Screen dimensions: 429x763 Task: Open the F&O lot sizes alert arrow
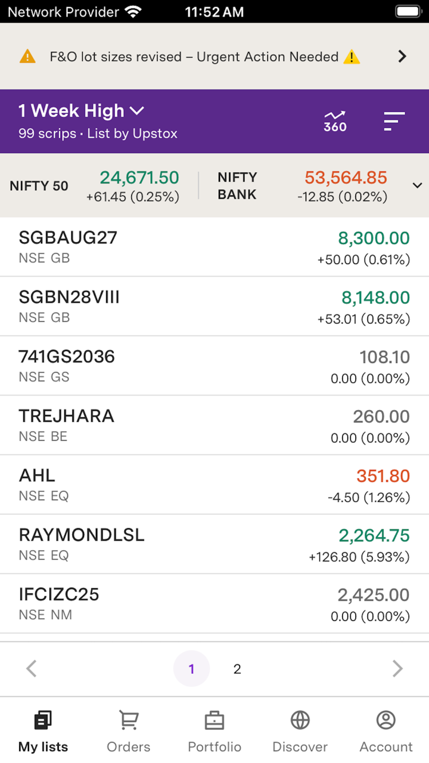[x=402, y=57]
